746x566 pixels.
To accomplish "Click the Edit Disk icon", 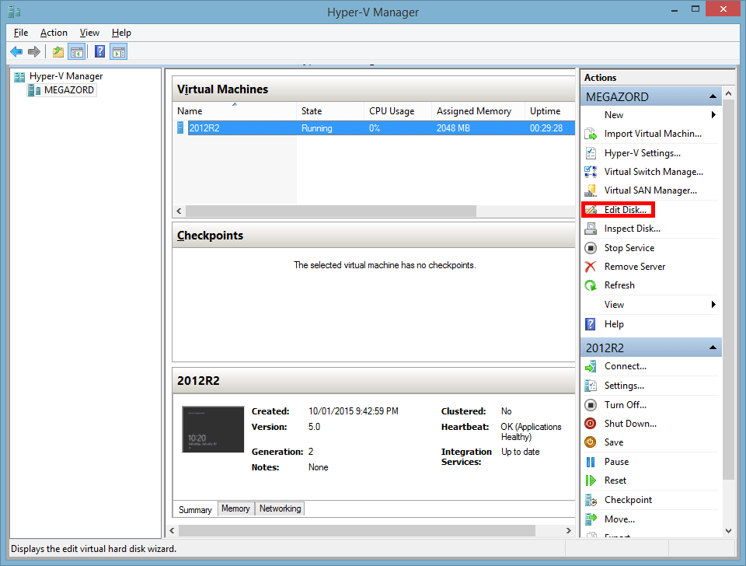I will 591,209.
